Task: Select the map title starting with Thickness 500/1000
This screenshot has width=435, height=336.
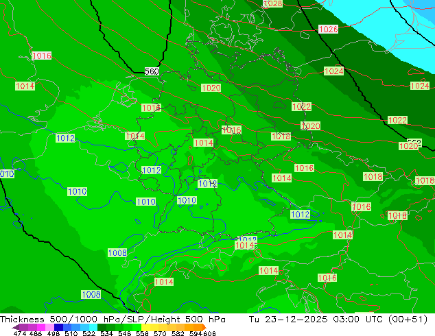Action: 113,320
